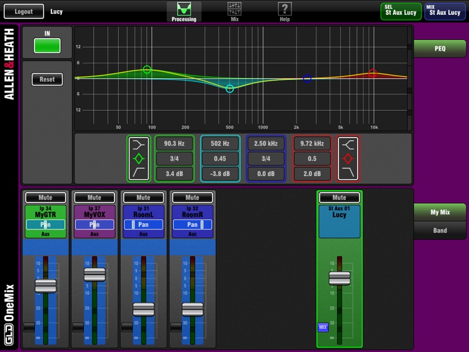Select the green low-band bell filter icon
The image size is (469, 352).
(139, 159)
